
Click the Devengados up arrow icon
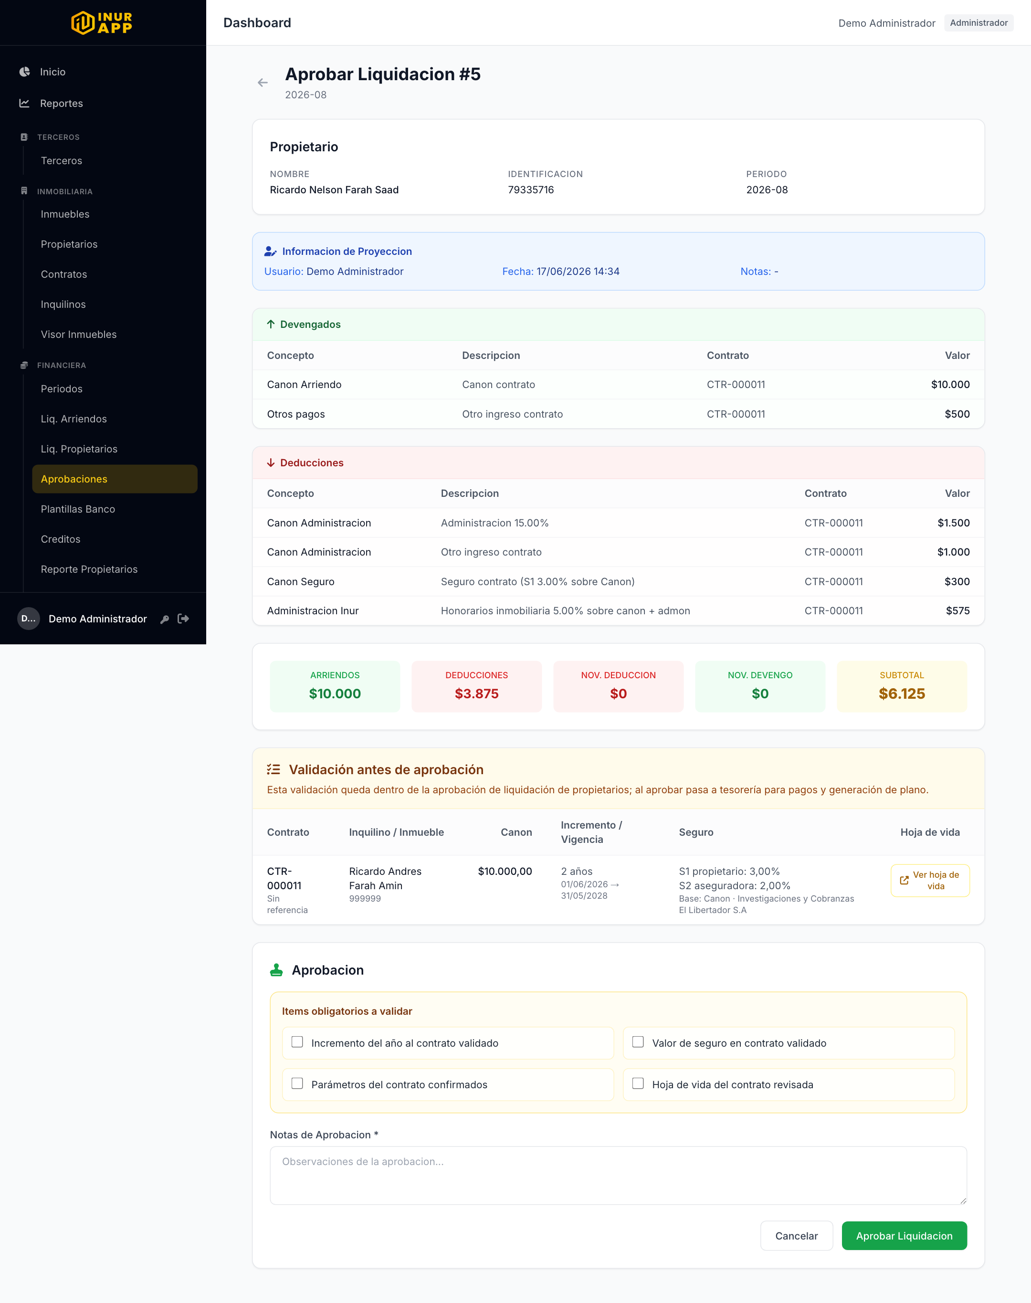(x=271, y=324)
